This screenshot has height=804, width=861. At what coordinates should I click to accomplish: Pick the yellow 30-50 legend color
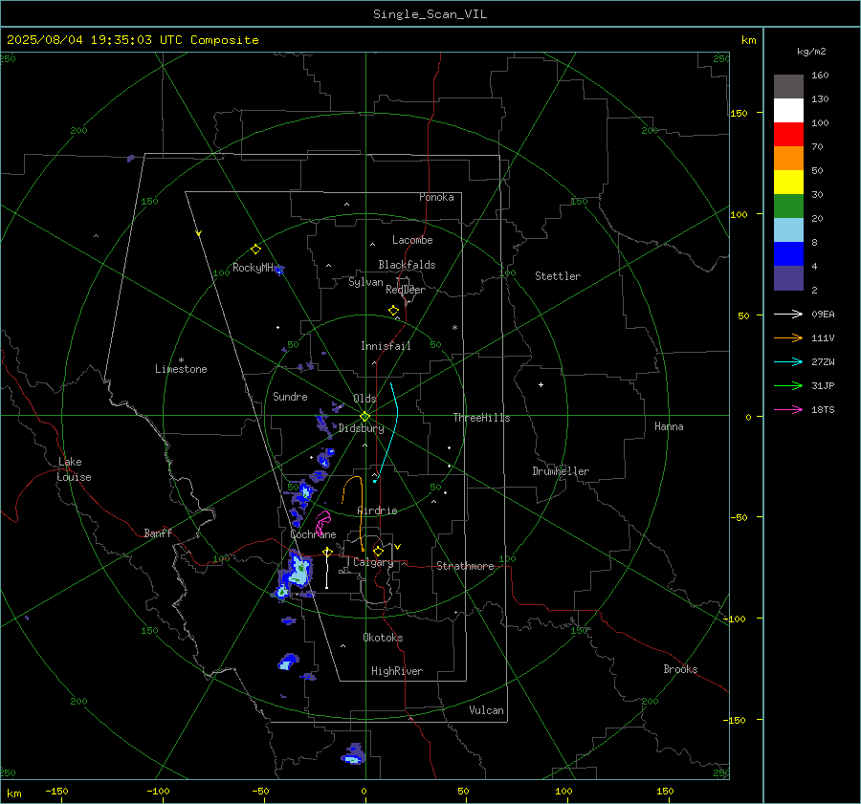(x=788, y=183)
